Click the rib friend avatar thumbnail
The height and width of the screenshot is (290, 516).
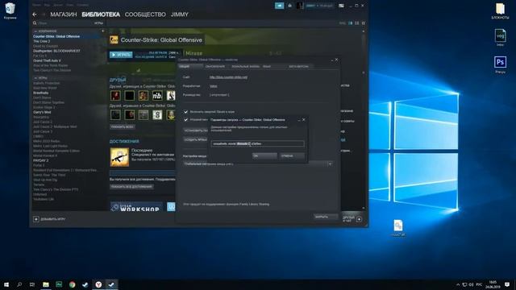[157, 95]
